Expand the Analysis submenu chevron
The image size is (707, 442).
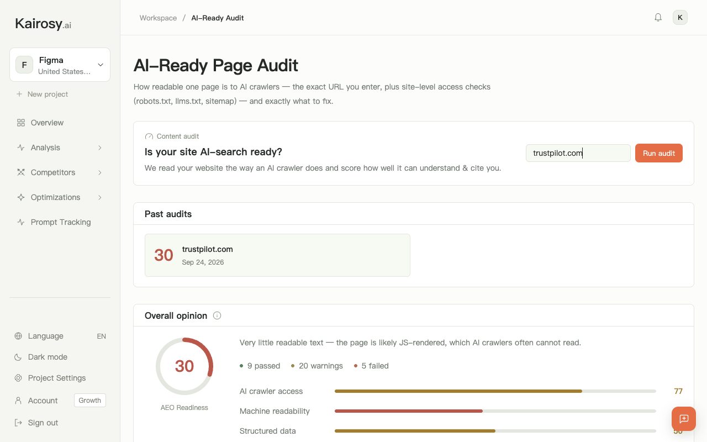[100, 148]
